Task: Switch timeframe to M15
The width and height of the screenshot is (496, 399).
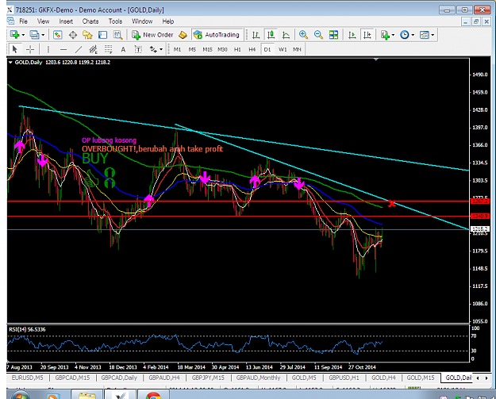Action: click(207, 49)
